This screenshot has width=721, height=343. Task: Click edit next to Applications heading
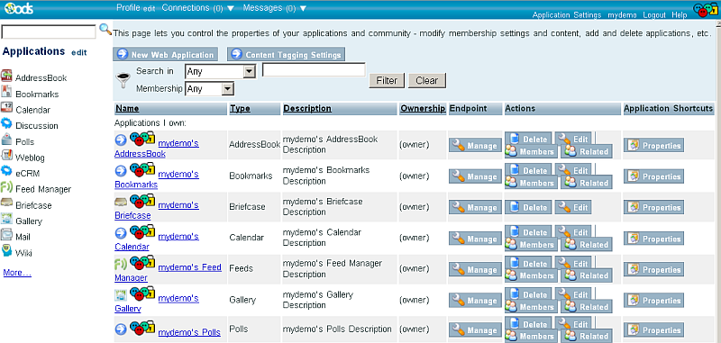(78, 53)
